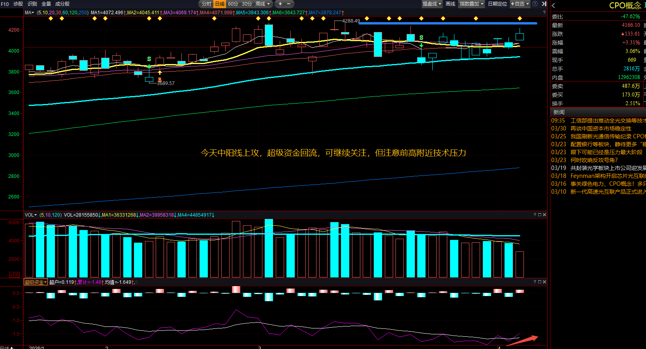Screen dimensions: 646x349
Task: Collapse the side panel with arrow-bar icon
Action: point(544,4)
